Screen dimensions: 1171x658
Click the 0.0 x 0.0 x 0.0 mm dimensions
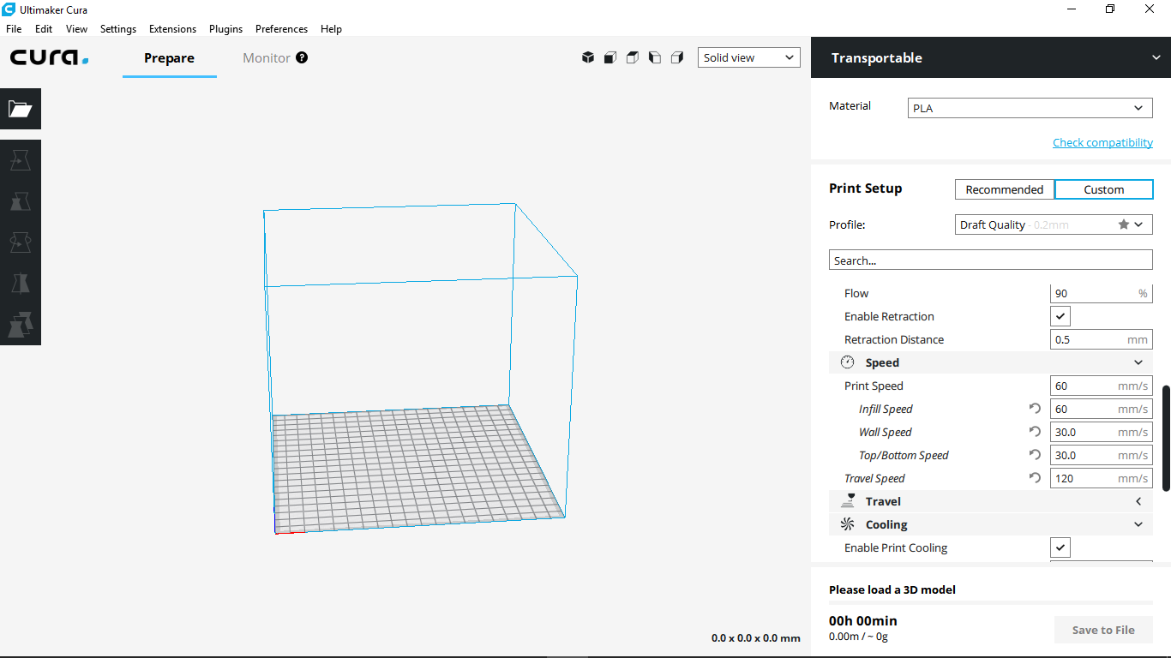(755, 637)
